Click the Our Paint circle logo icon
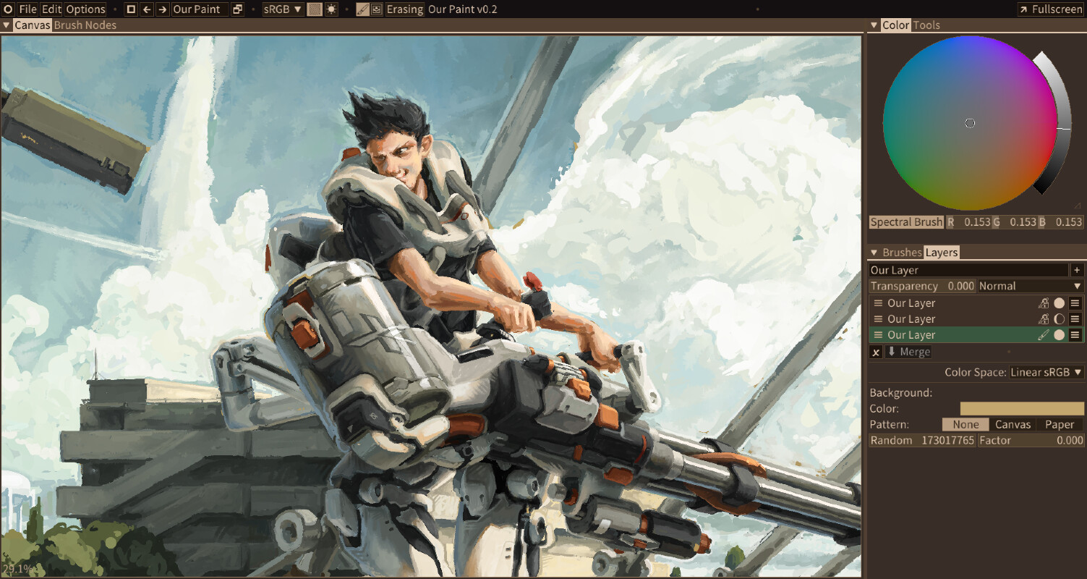 tap(8, 9)
